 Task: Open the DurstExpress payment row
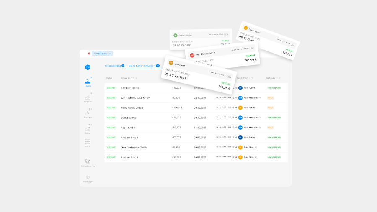coord(128,117)
